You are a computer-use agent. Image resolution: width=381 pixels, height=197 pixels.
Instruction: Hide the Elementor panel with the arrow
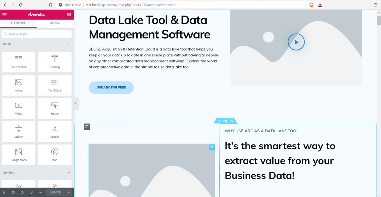point(76,104)
